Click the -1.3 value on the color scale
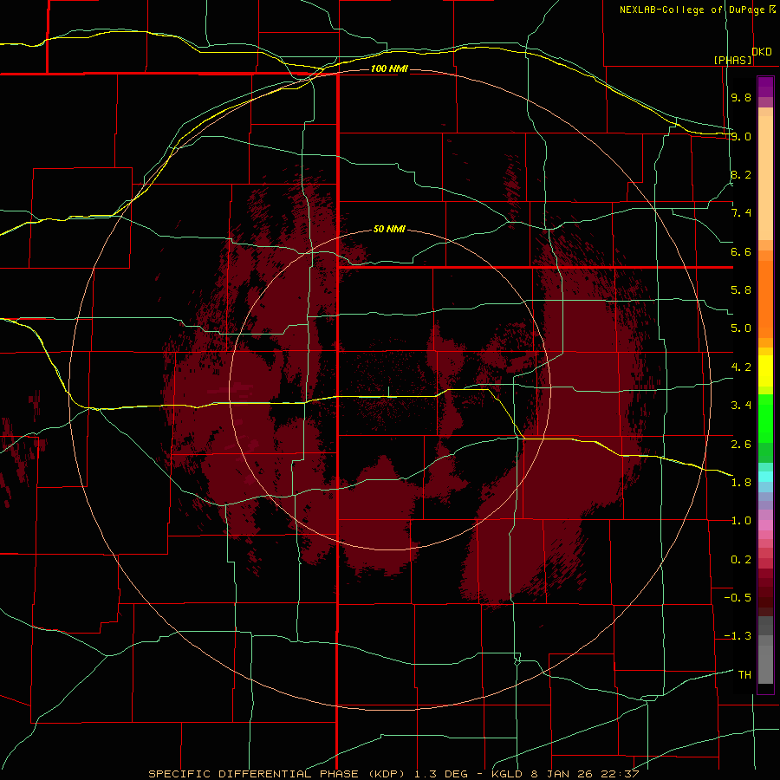The width and height of the screenshot is (780, 780). coord(738,636)
